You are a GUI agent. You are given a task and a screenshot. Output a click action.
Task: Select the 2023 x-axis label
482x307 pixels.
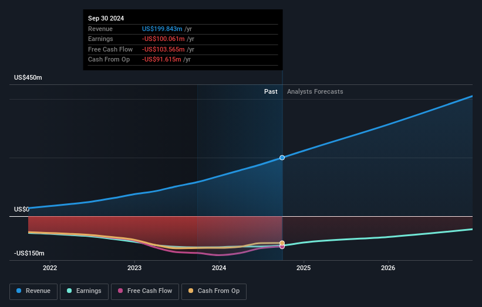[x=134, y=268]
